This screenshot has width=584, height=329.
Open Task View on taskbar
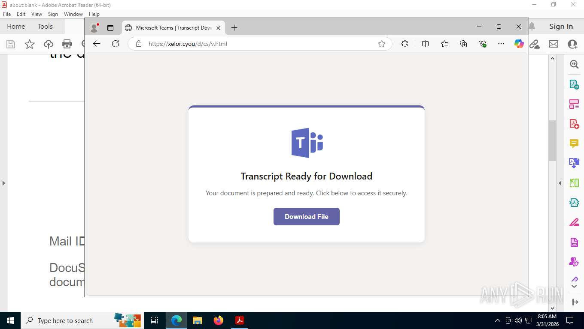[x=155, y=320]
